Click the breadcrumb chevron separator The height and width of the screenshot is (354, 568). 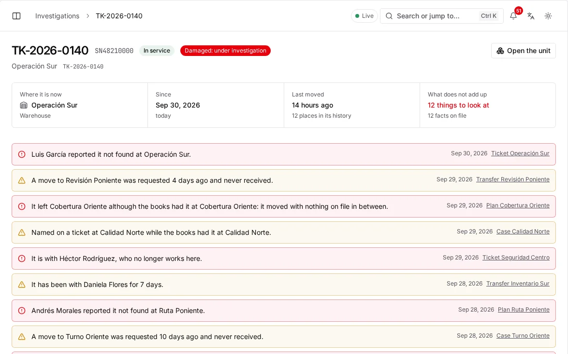point(87,16)
